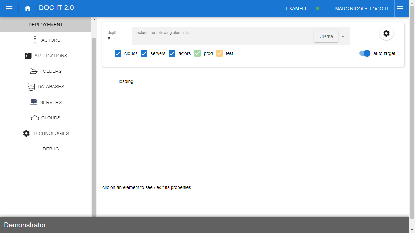This screenshot has height=233, width=415.
Task: Toggle the prod checkbox
Action: 197,53
